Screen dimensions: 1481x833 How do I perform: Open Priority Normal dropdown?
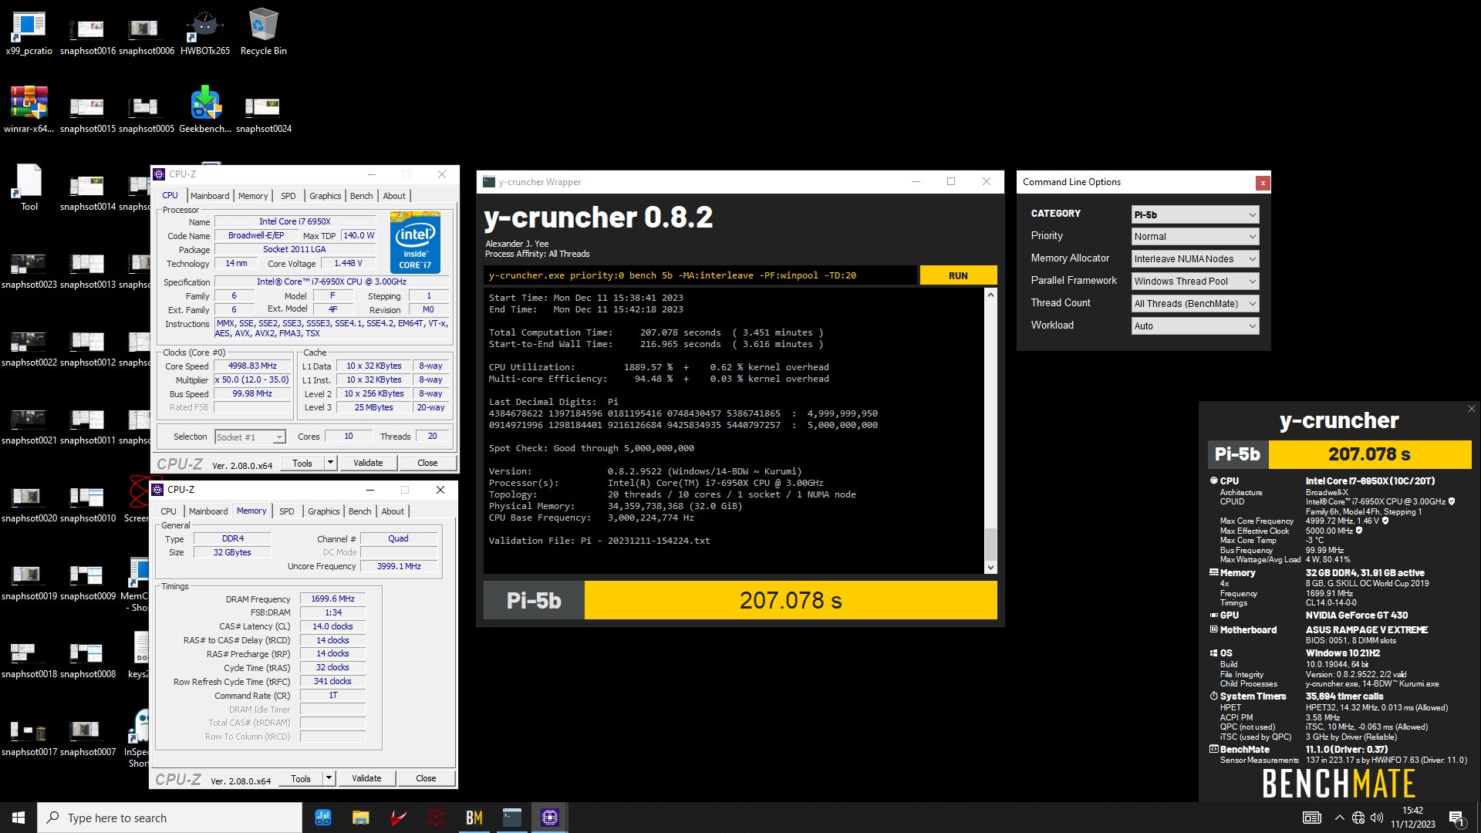click(x=1195, y=237)
